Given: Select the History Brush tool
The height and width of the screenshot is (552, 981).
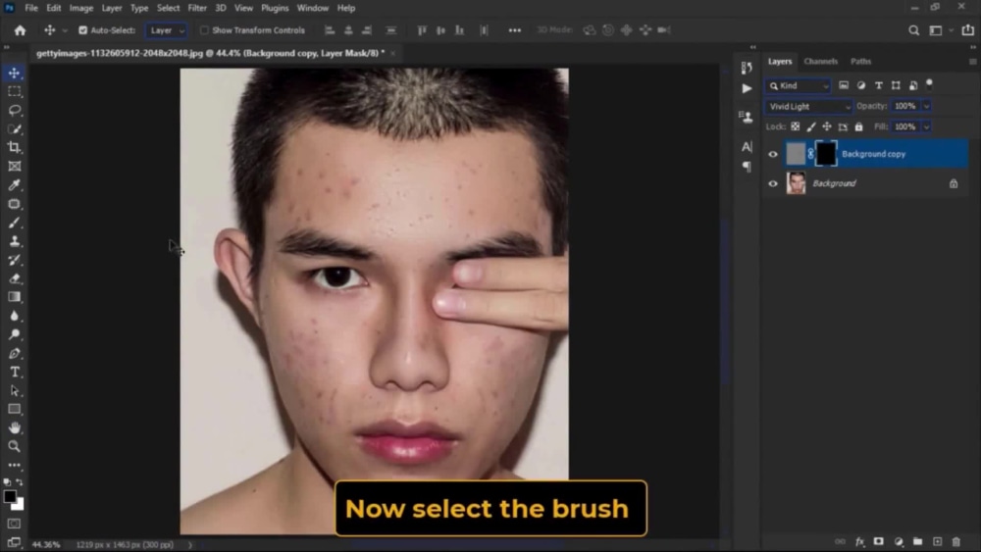Looking at the screenshot, I should (15, 260).
